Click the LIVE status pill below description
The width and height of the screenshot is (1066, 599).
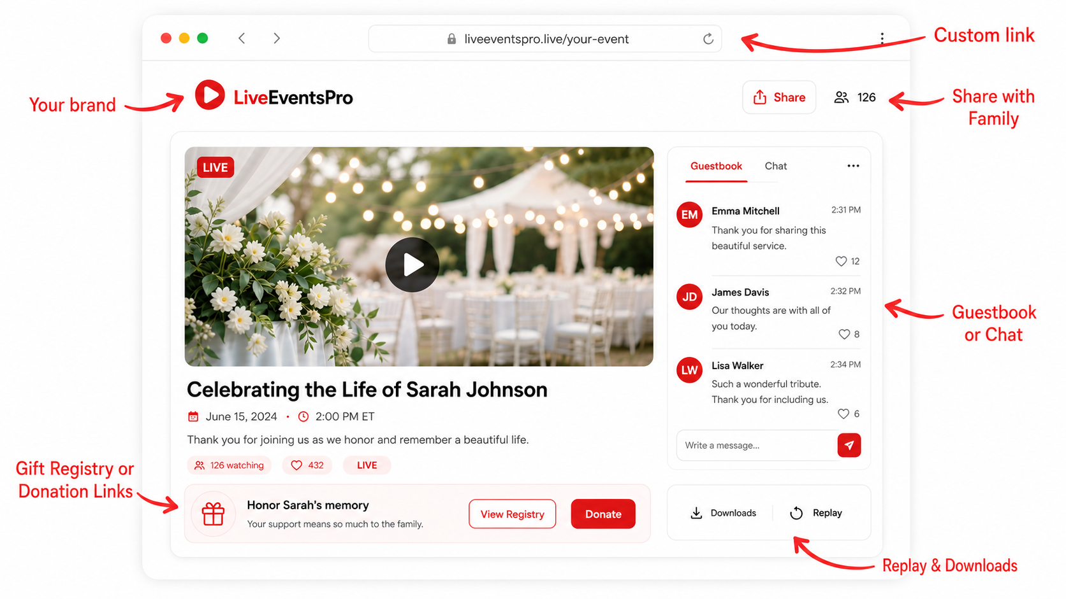coord(367,465)
